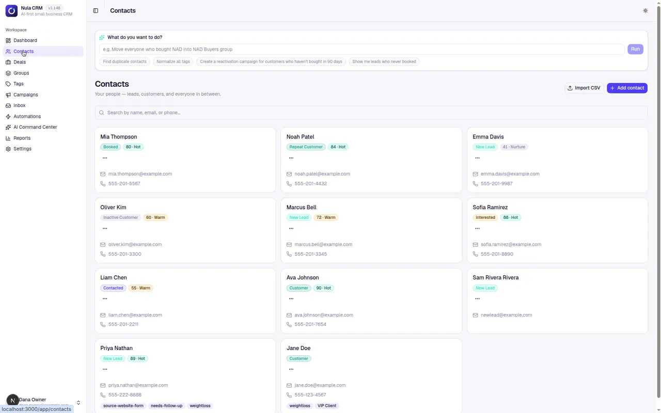Open the more menu on Liam Chen's card
Screen dimensions: 661x413
pyautogui.click(x=105, y=298)
